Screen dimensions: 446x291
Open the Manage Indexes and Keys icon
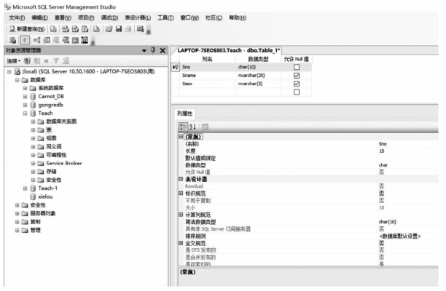pyautogui.click(x=47, y=40)
